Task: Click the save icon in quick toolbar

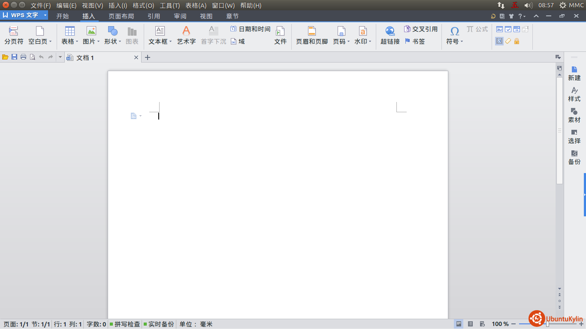Action: [x=14, y=57]
